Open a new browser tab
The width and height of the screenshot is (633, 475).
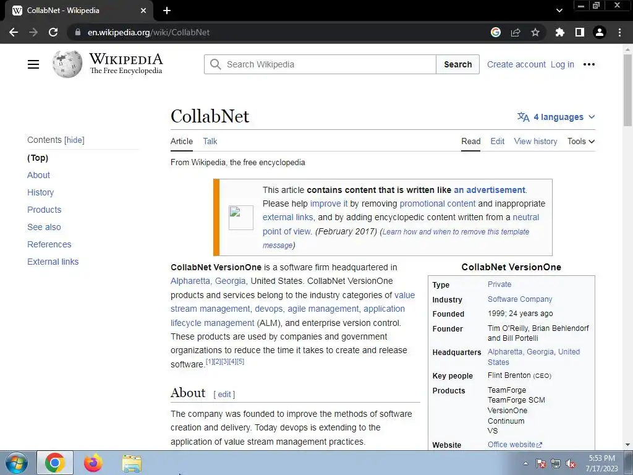pyautogui.click(x=167, y=11)
